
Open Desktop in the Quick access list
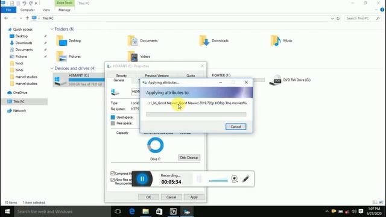click(22, 36)
